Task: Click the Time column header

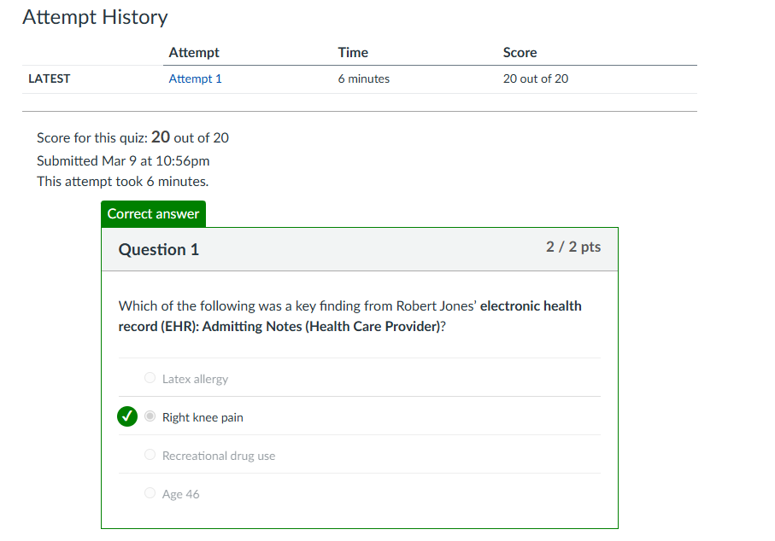Action: (353, 52)
